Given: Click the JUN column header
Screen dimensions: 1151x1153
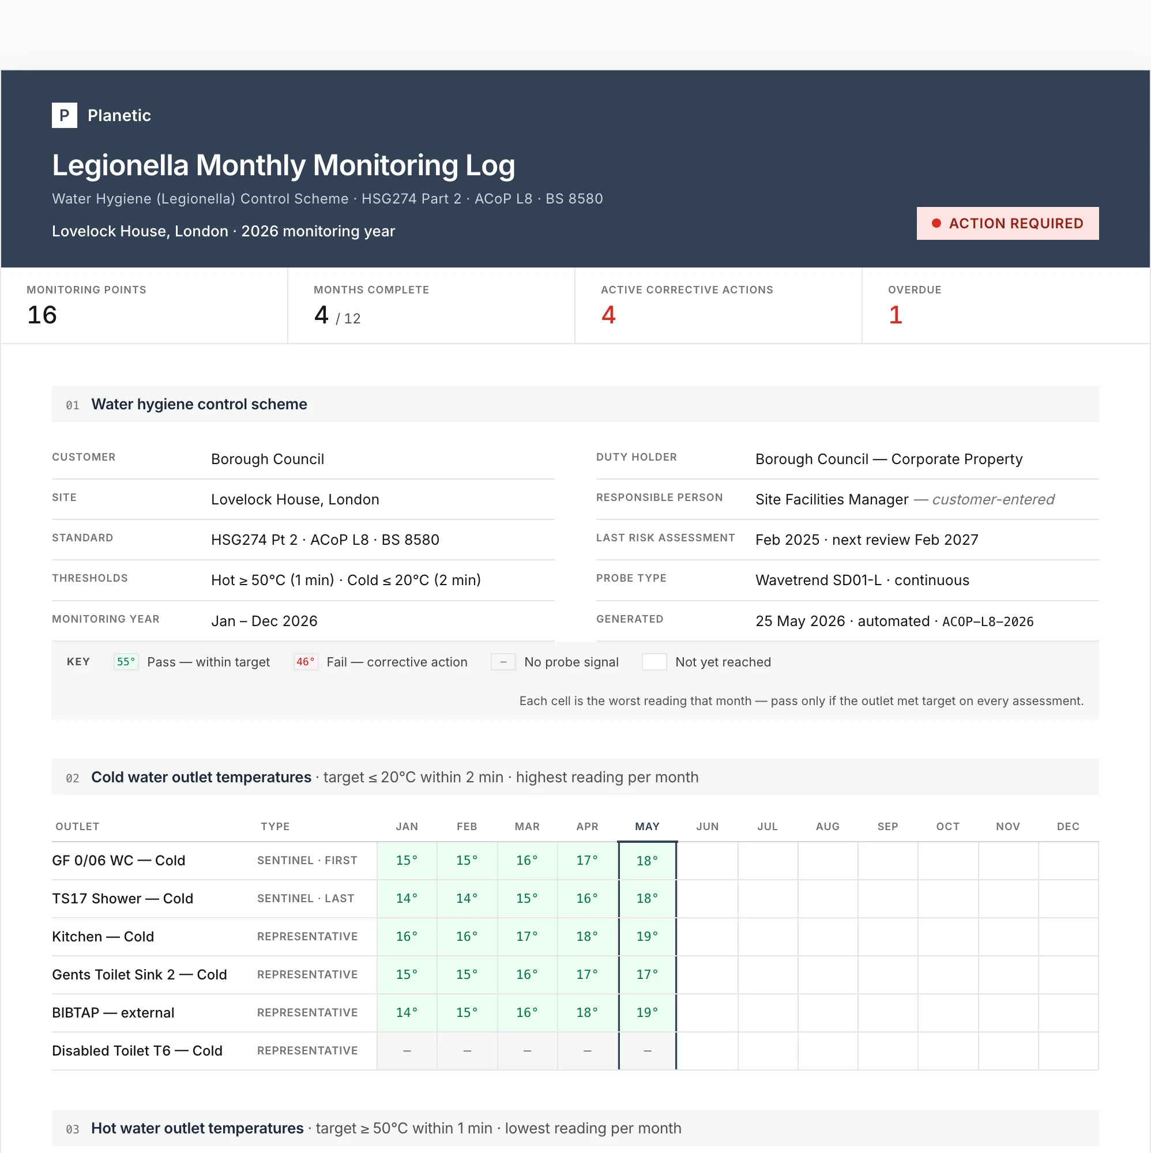Looking at the screenshot, I should click(x=707, y=827).
